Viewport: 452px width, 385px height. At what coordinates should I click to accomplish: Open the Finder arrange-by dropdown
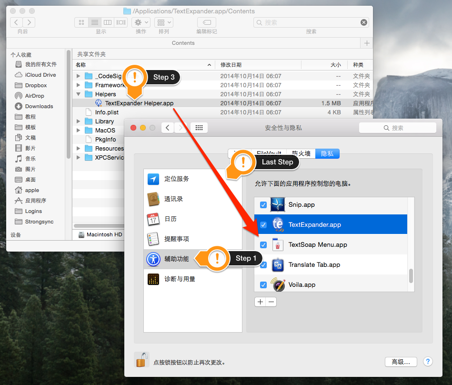[x=164, y=22]
